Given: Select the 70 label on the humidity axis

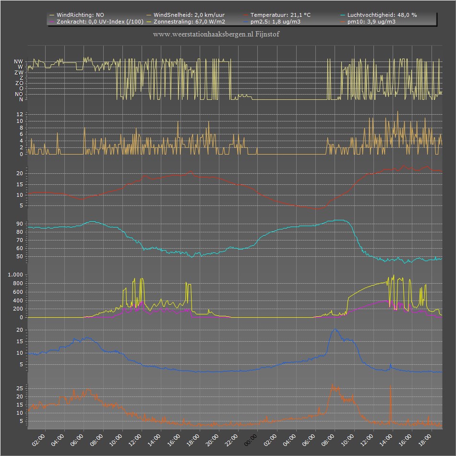Looking at the screenshot, I should pos(20,240).
